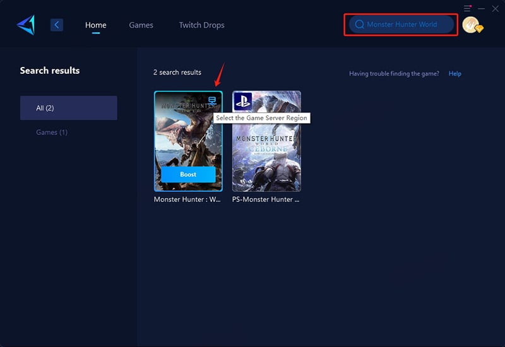The height and width of the screenshot is (347, 505).
Task: Click the PlayStation logo badge
Action: [242, 101]
